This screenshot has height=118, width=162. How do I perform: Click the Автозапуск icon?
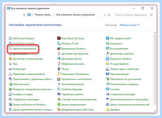click(x=107, y=43)
